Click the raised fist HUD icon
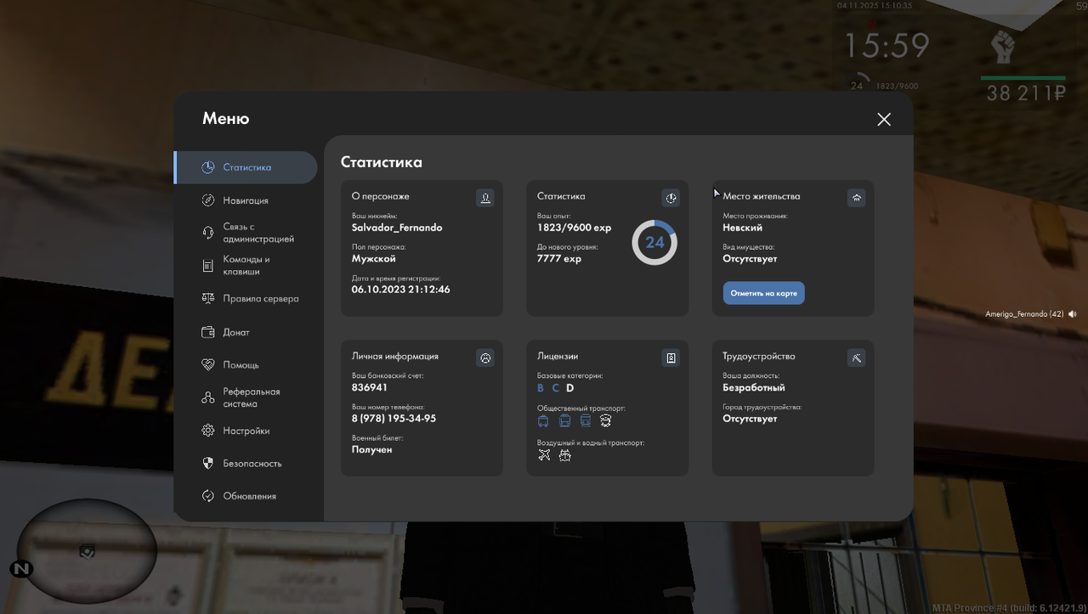 click(x=1004, y=47)
